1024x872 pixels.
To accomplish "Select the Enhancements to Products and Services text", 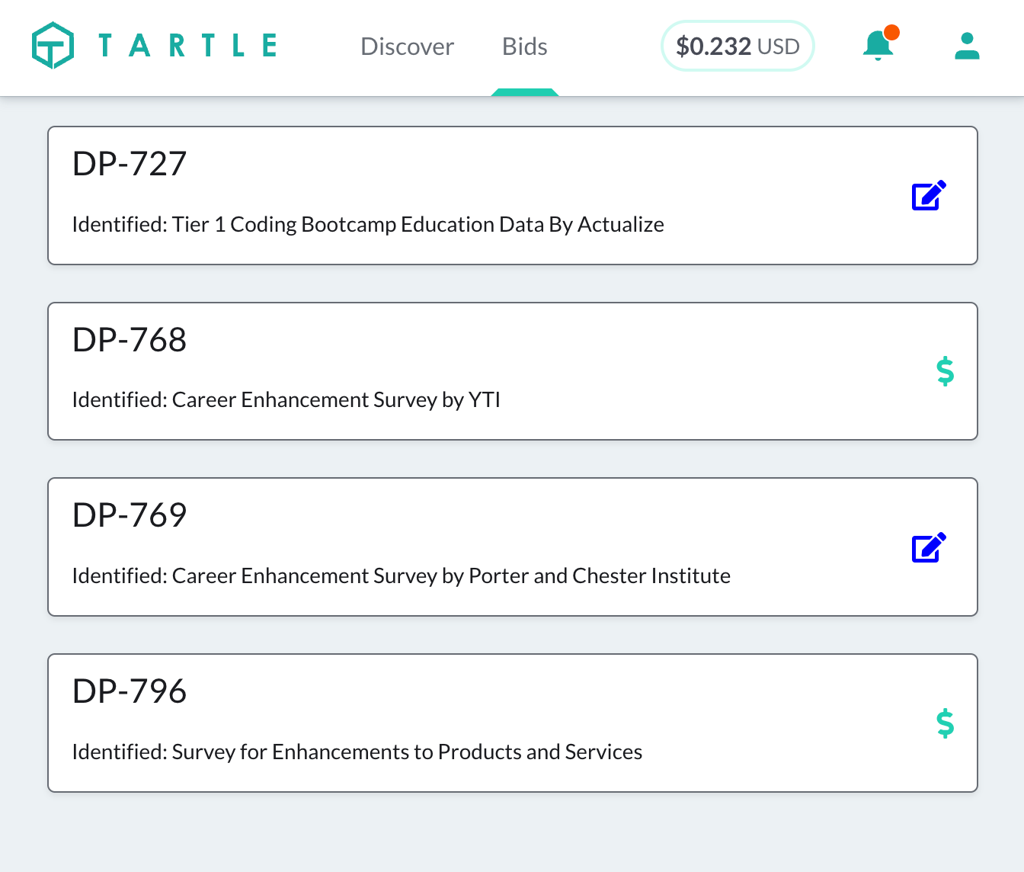I will [x=357, y=752].
